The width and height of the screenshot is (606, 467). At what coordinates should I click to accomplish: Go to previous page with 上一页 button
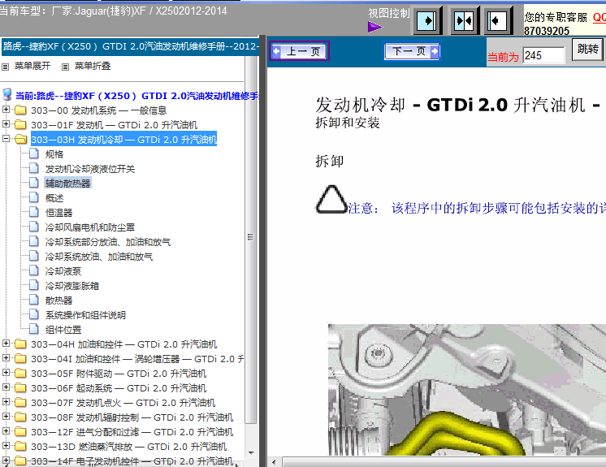(299, 51)
